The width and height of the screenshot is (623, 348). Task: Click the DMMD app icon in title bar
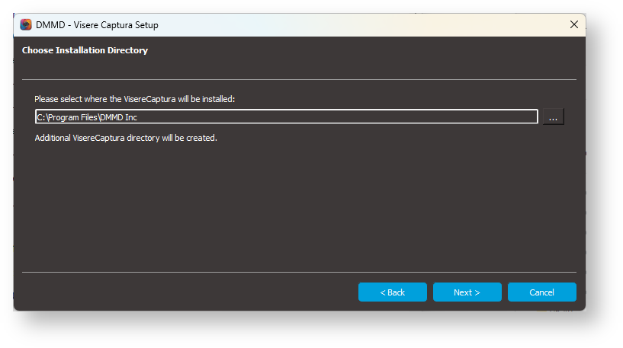point(26,24)
